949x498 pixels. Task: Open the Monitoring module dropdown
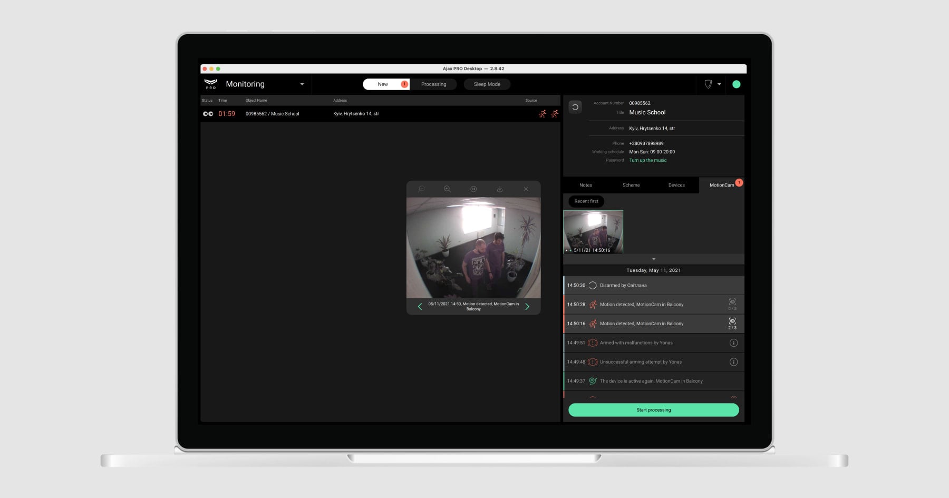pyautogui.click(x=302, y=84)
